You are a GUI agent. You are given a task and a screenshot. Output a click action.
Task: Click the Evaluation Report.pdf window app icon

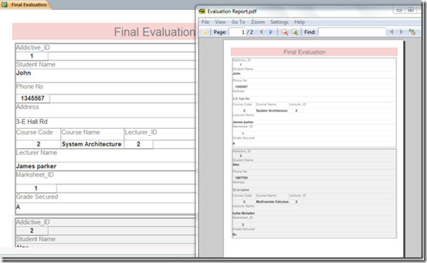202,11
